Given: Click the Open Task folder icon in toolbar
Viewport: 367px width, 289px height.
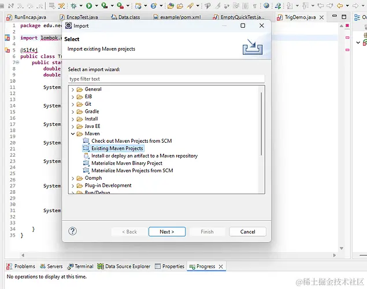Looking at the screenshot, I should click(180, 6).
